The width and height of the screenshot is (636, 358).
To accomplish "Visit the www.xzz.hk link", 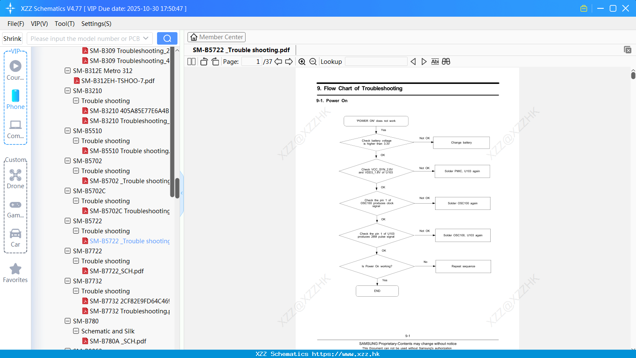I will 346,354.
